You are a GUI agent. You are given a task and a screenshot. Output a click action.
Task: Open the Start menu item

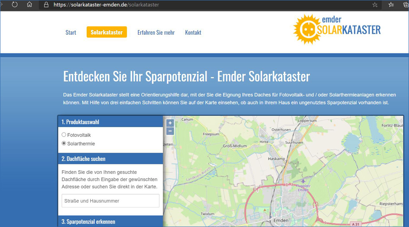point(71,32)
